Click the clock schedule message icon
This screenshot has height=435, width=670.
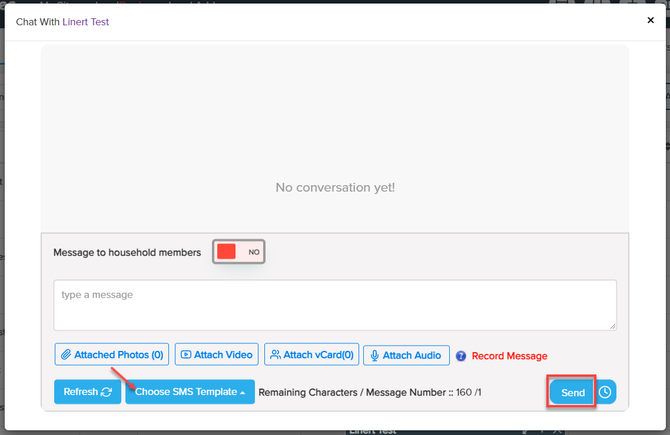605,392
